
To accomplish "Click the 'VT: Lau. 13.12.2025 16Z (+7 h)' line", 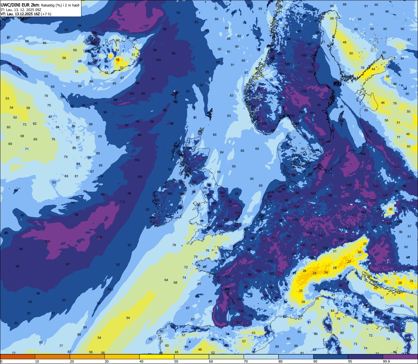I will [x=26, y=14].
